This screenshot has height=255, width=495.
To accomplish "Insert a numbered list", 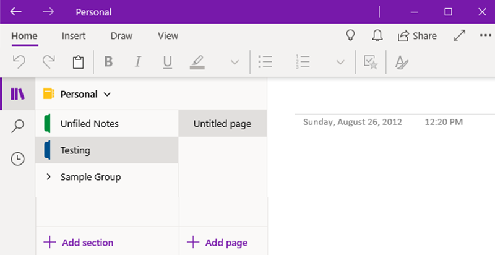I will click(x=303, y=62).
